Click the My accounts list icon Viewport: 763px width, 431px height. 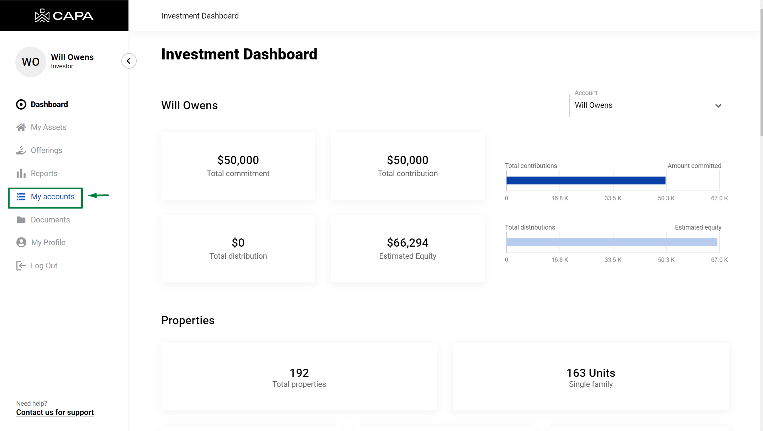pos(21,196)
